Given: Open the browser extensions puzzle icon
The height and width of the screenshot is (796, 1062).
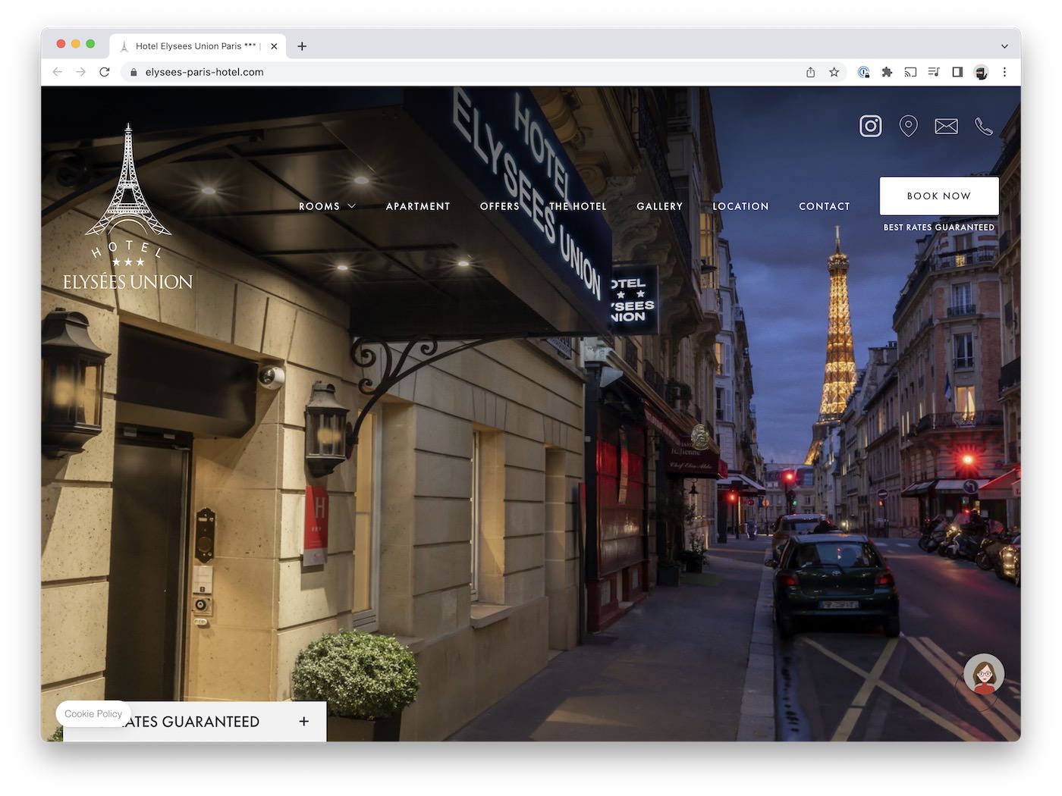Looking at the screenshot, I should tap(887, 72).
